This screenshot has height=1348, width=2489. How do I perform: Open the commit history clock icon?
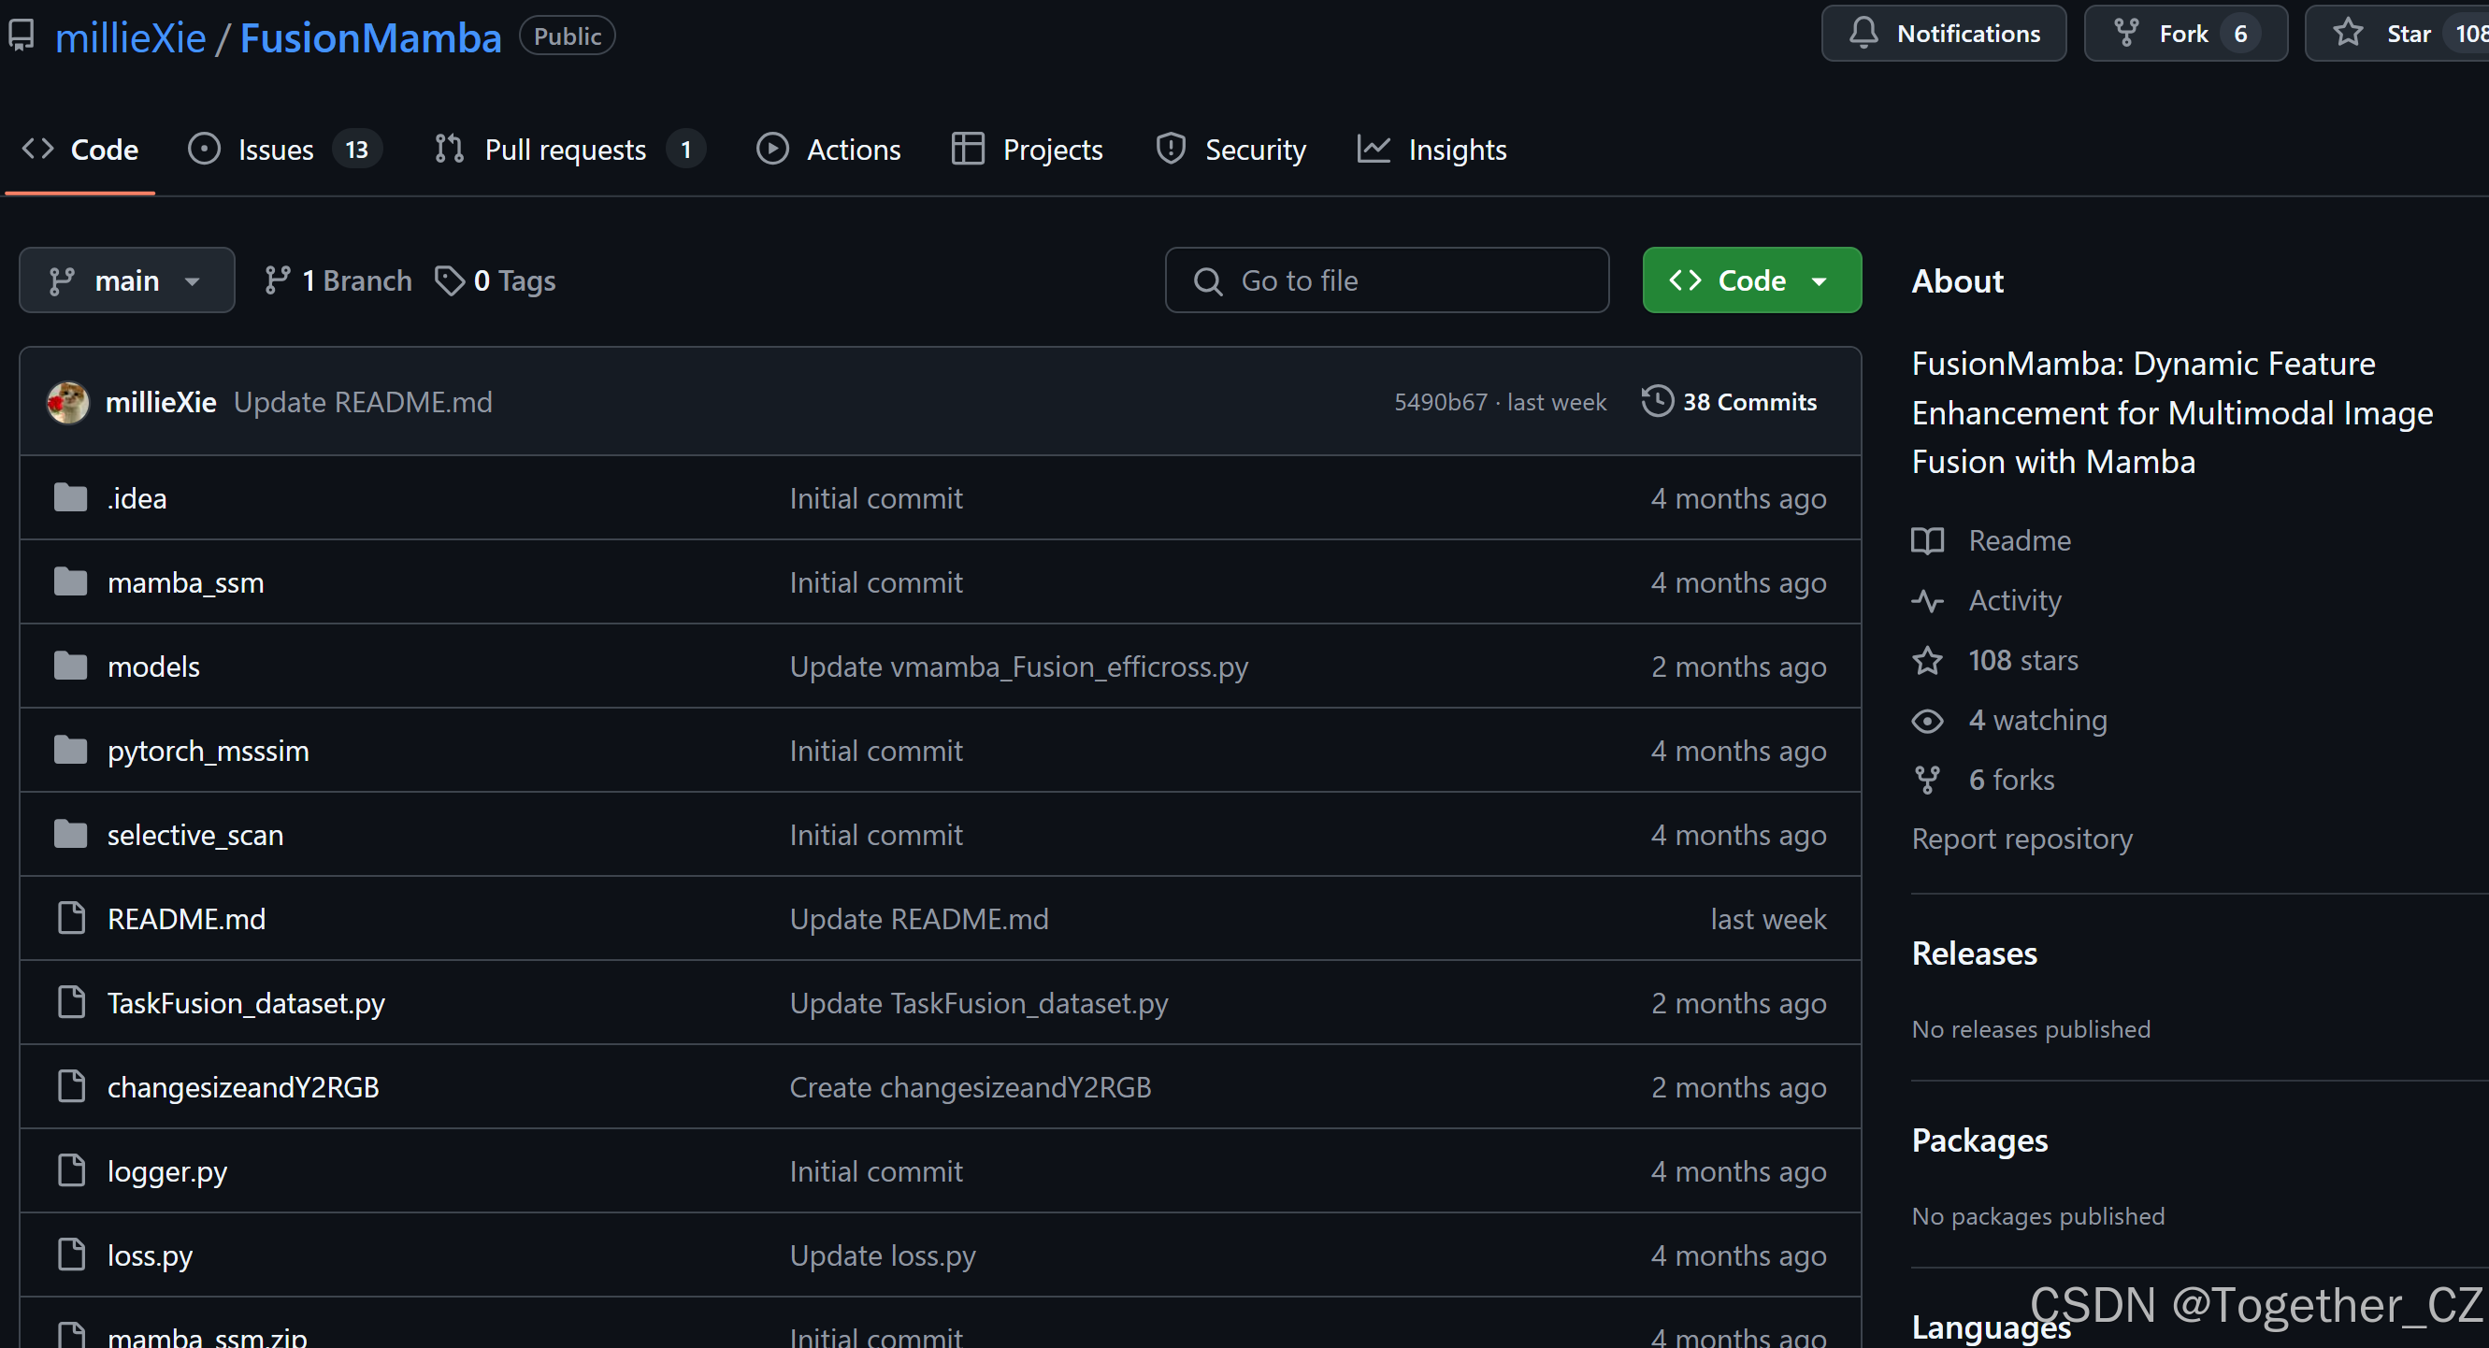point(1657,401)
